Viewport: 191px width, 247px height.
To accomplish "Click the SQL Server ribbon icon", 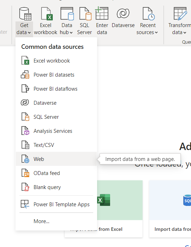I will [85, 14].
